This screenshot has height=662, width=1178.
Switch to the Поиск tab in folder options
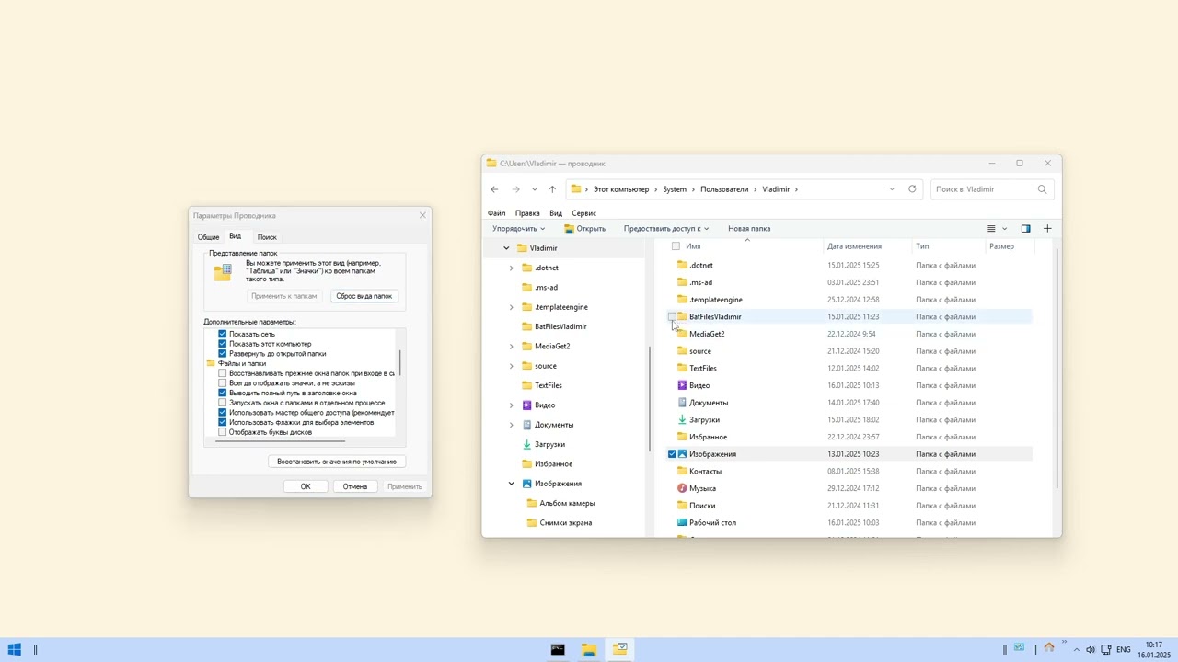267,237
